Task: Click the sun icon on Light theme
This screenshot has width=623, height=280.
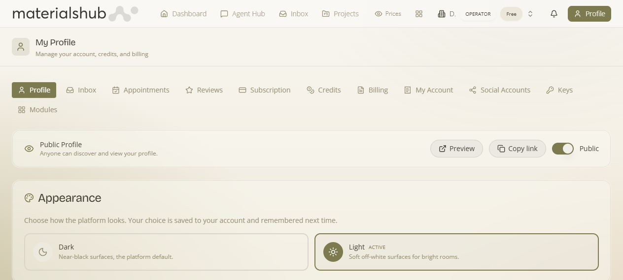Action: pyautogui.click(x=333, y=252)
